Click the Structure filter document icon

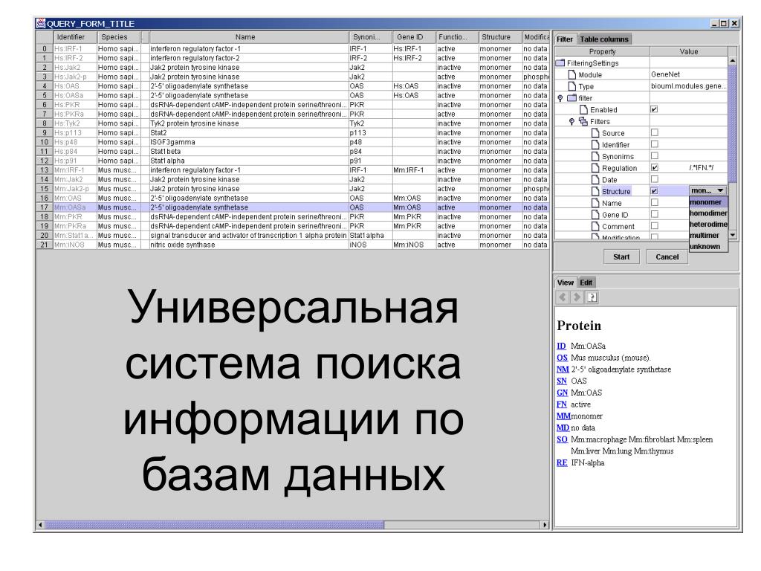(x=595, y=191)
